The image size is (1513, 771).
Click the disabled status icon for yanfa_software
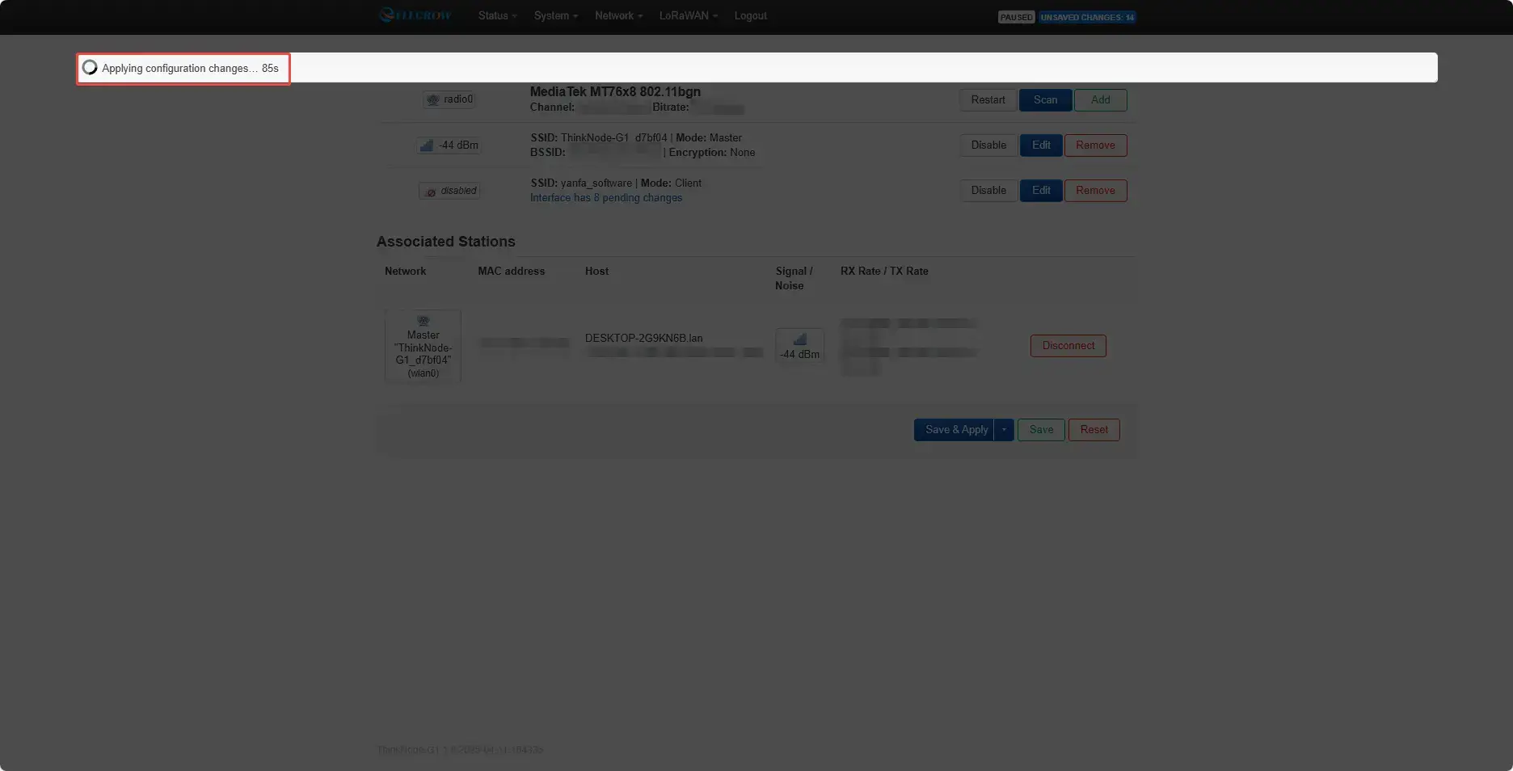click(x=449, y=191)
